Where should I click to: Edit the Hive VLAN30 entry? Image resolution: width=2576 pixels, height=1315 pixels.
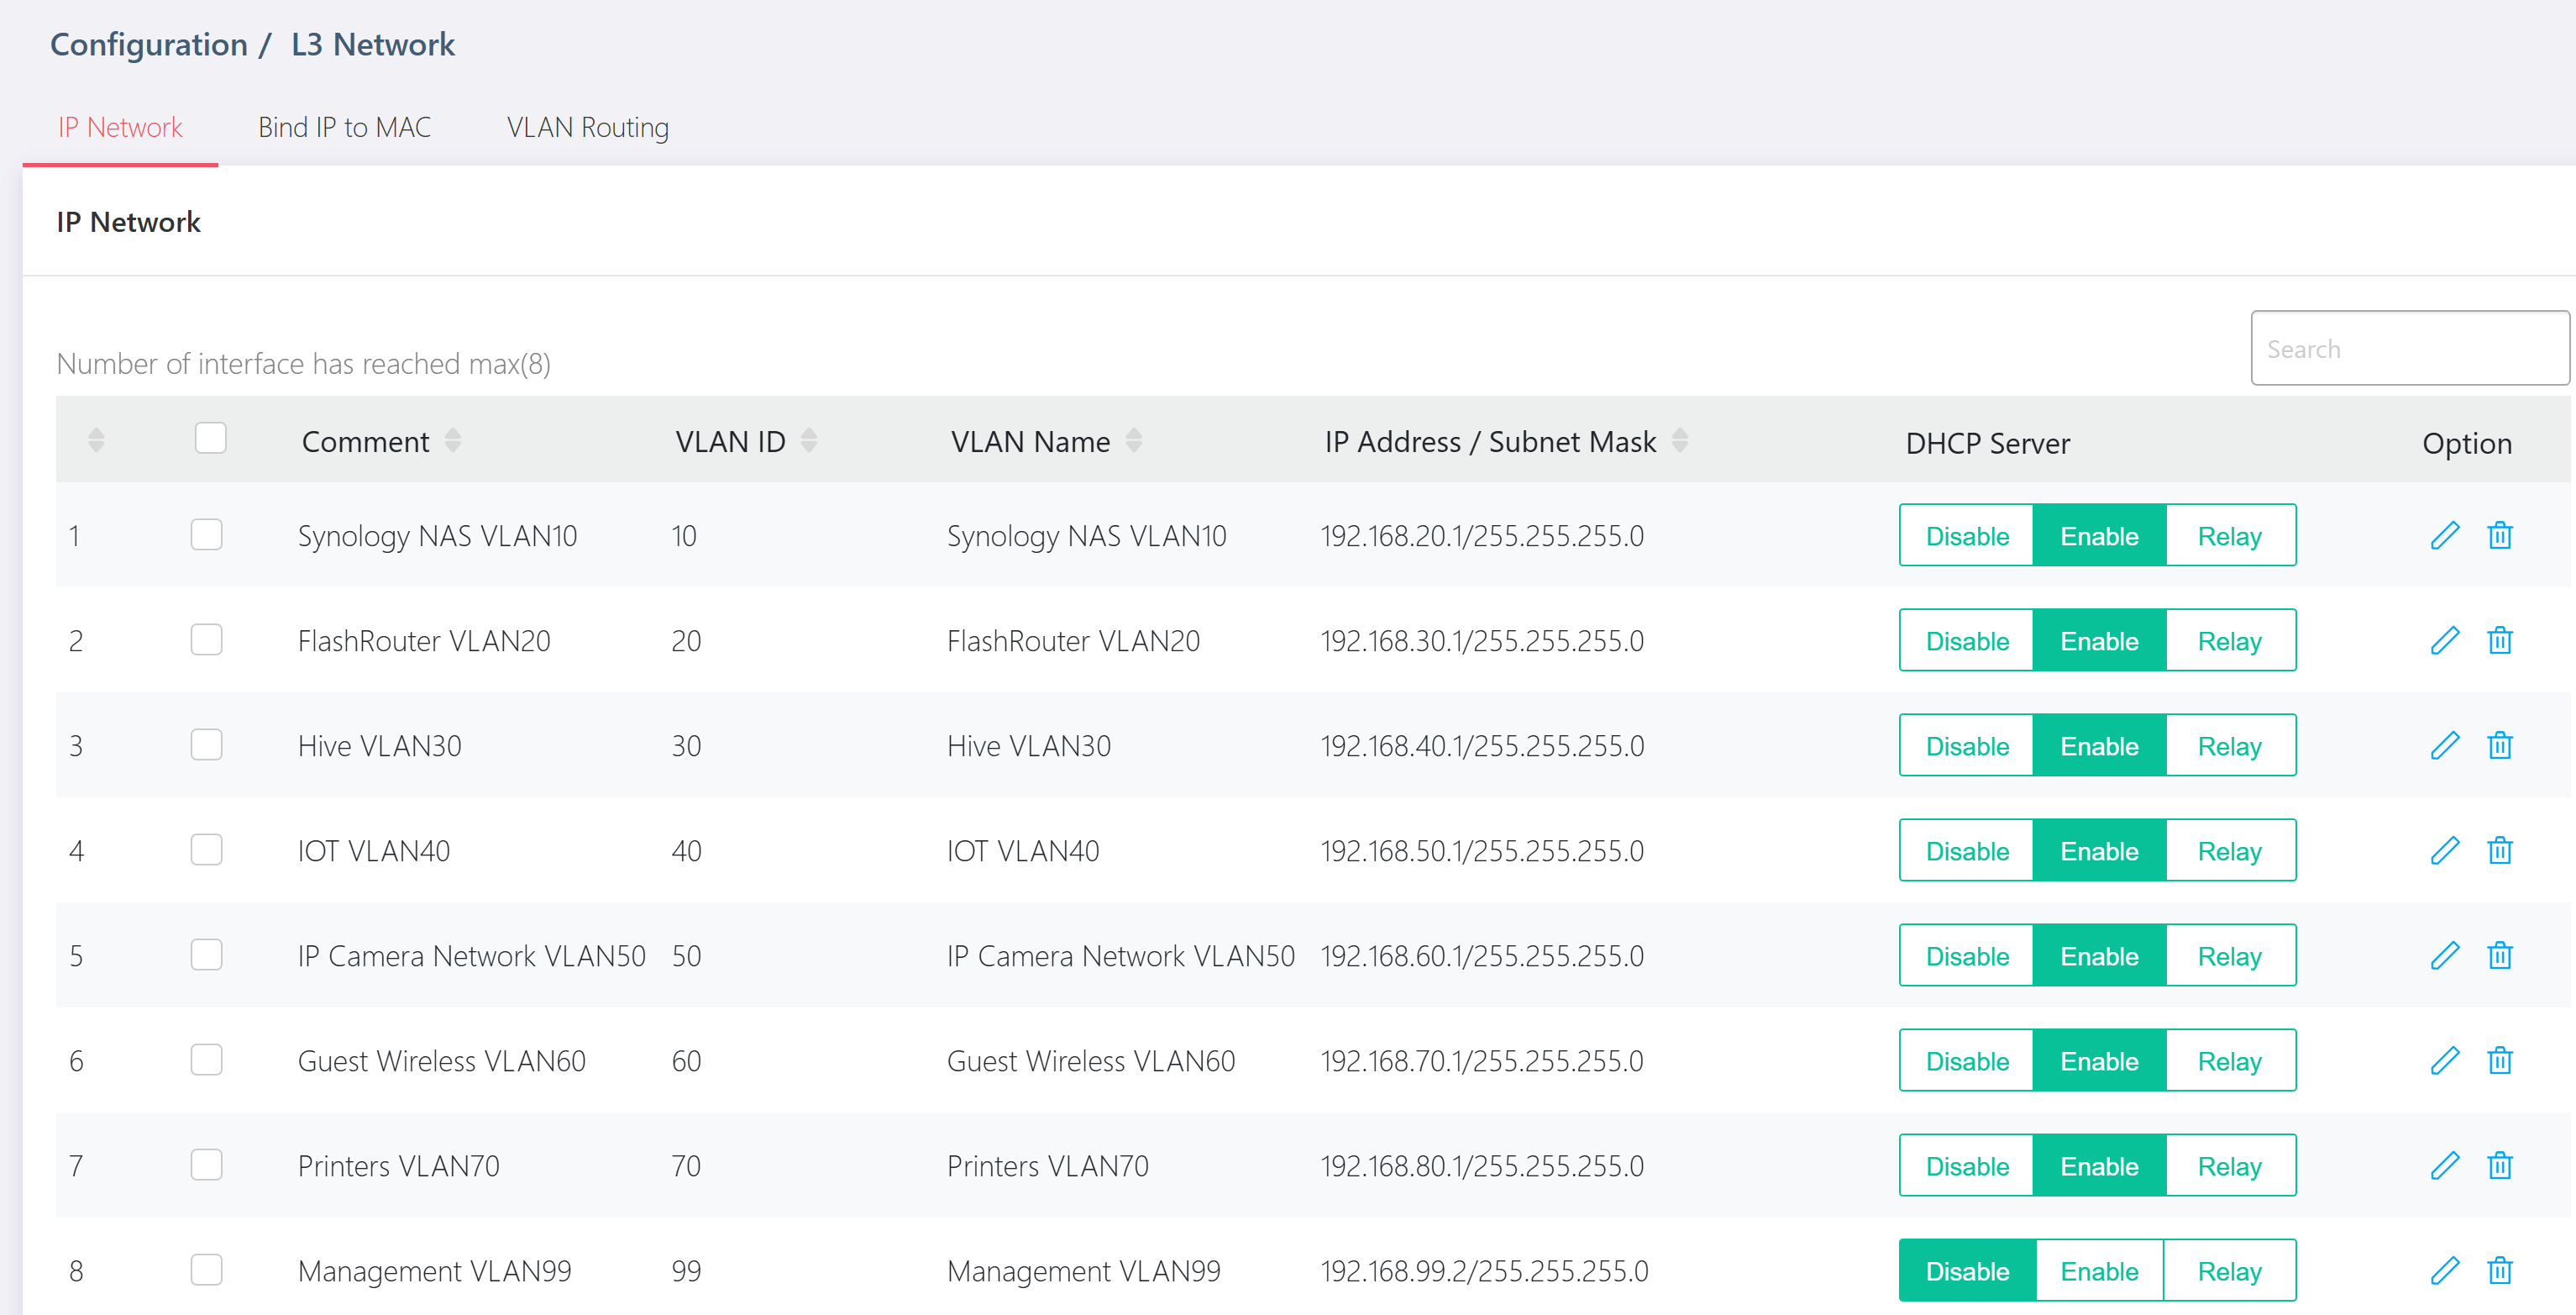tap(2444, 745)
